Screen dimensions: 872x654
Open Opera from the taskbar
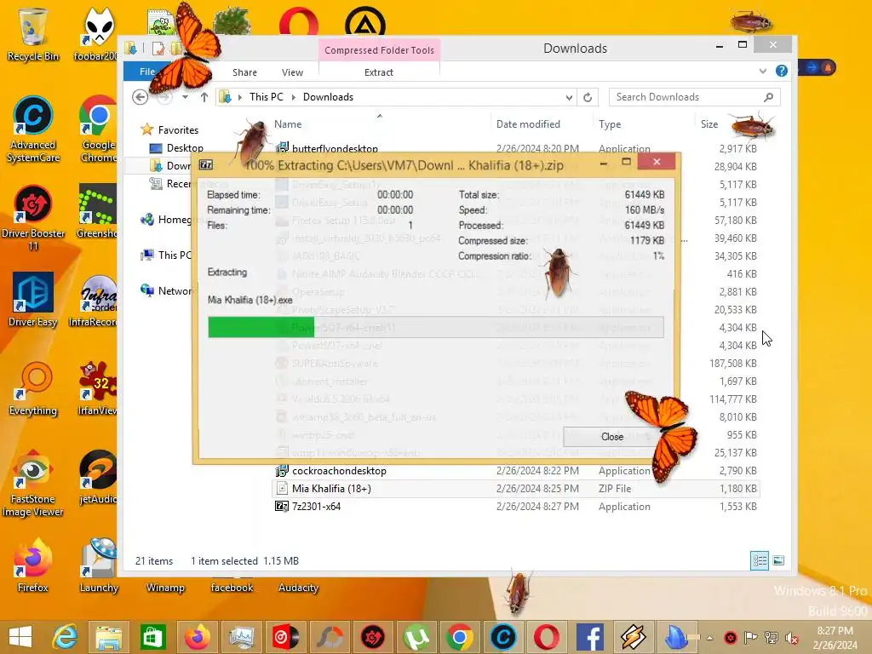[x=547, y=637]
